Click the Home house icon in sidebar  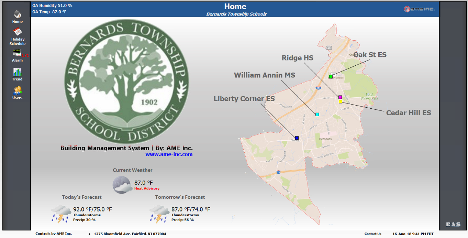tap(17, 14)
